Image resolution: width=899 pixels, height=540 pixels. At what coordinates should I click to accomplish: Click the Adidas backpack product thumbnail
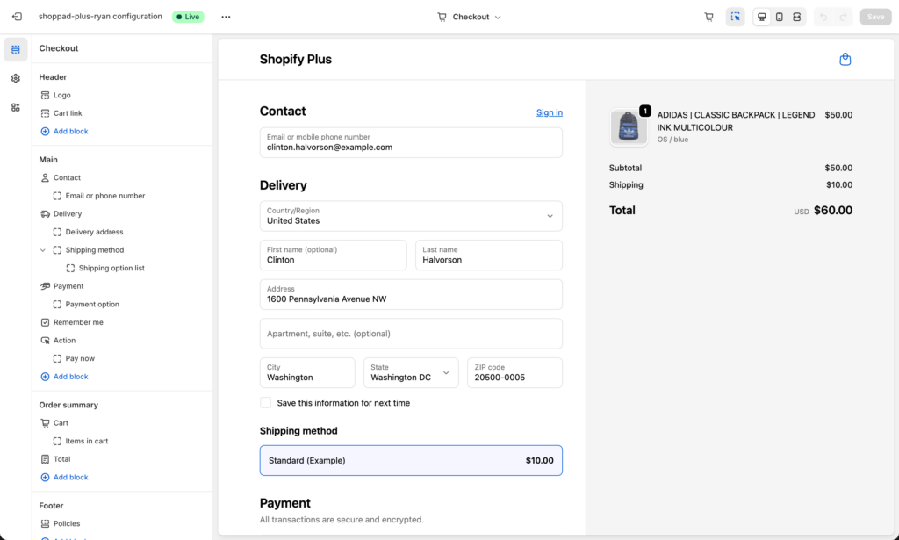pyautogui.click(x=629, y=126)
